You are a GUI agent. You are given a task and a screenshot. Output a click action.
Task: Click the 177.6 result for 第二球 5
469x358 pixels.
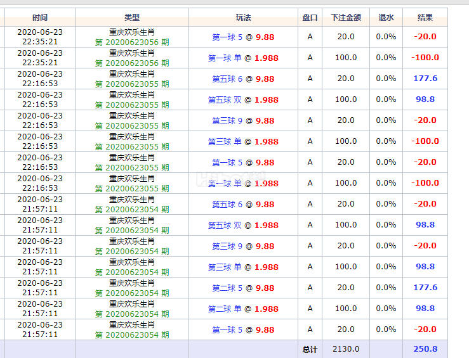pos(425,288)
